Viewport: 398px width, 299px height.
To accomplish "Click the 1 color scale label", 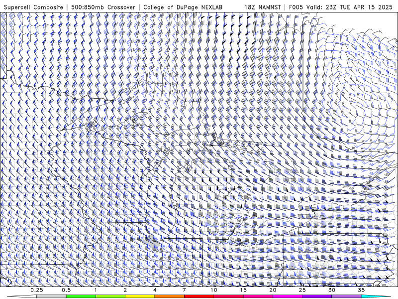I will (x=96, y=290).
